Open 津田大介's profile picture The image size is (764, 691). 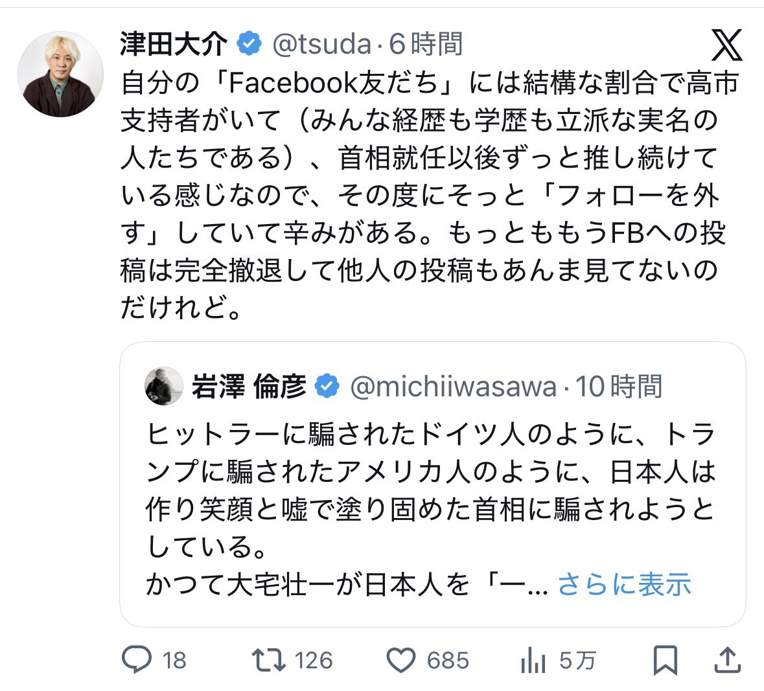tap(60, 74)
